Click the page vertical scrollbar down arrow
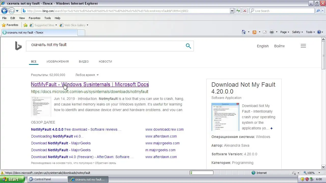 323,167
